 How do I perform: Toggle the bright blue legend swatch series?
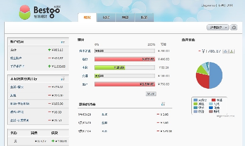(x=211, y=108)
